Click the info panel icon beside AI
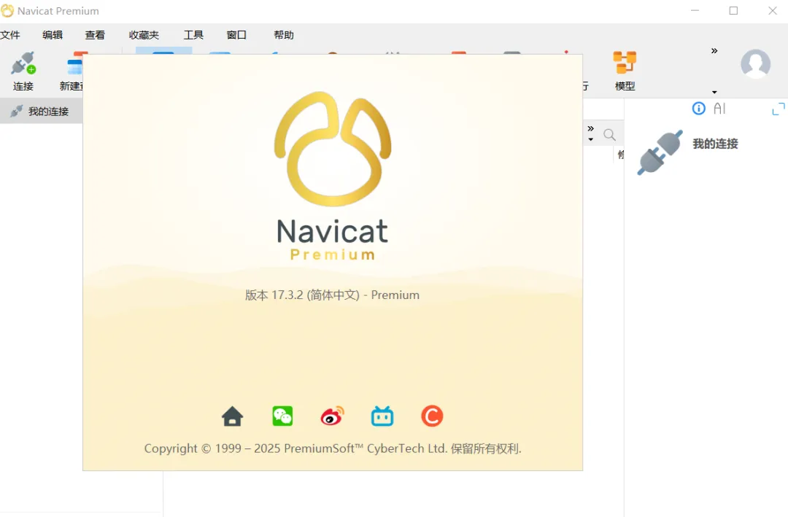Viewport: 788px width, 517px height. coord(698,109)
